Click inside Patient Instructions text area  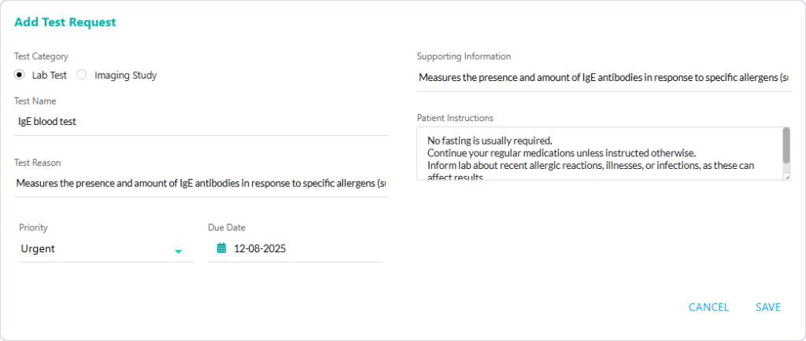click(599, 153)
